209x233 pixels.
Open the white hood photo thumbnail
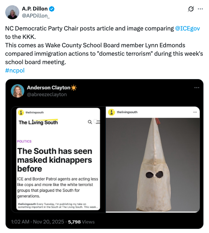pos(153,165)
